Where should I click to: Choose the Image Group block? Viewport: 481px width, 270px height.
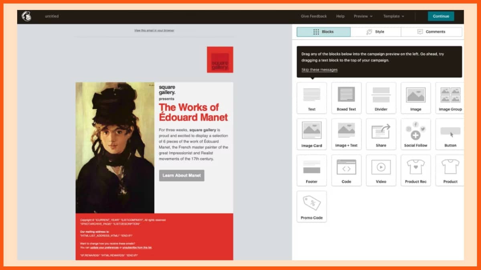450,97
